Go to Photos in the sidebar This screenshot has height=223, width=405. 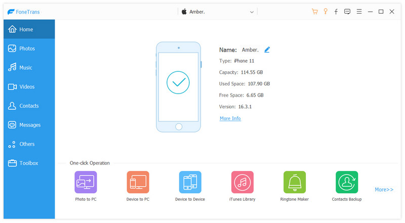pos(29,48)
